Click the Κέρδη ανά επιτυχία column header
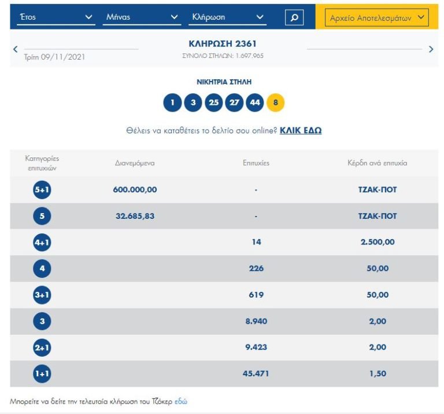444x414 pixels. point(378,163)
